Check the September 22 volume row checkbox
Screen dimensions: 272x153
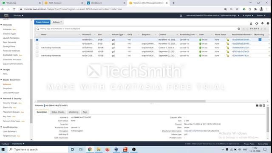pos(37,56)
